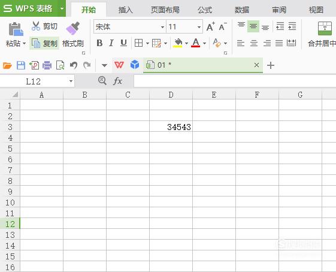
Task: Click the distributed alignment icon
Action: (292, 43)
